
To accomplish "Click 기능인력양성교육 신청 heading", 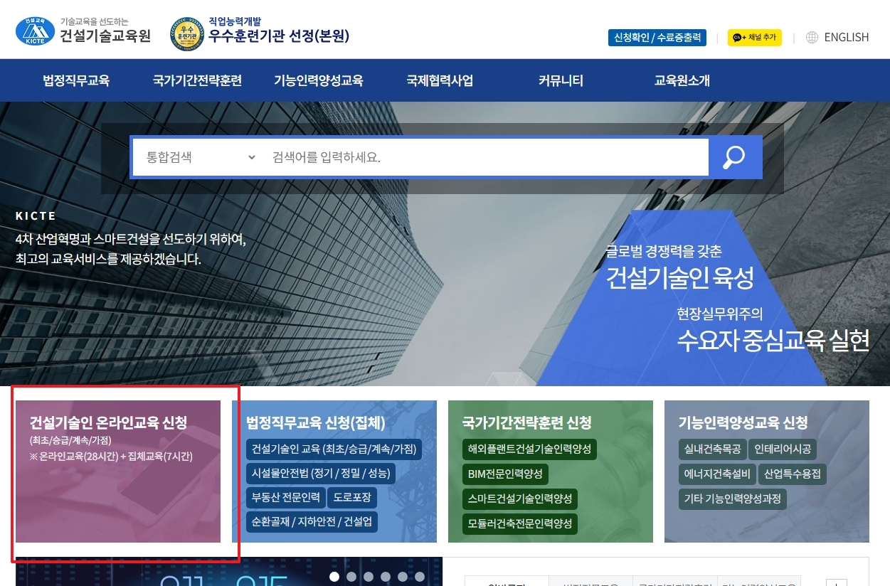I will [x=743, y=423].
